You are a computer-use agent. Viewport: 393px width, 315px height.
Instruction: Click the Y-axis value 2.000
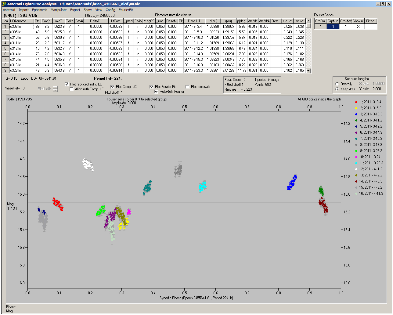(x=377, y=89)
